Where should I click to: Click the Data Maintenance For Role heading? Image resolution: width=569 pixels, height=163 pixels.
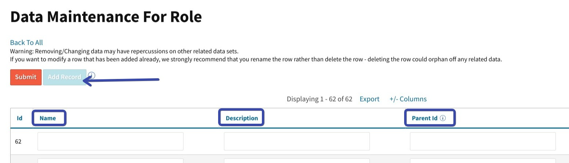[106, 17]
